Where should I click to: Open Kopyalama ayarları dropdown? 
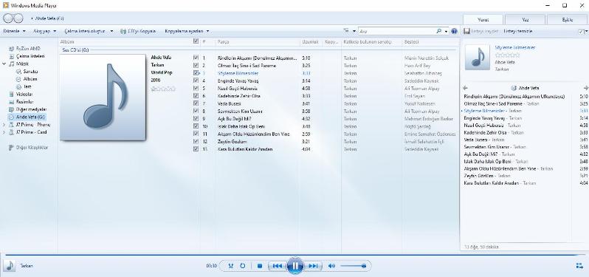(187, 31)
